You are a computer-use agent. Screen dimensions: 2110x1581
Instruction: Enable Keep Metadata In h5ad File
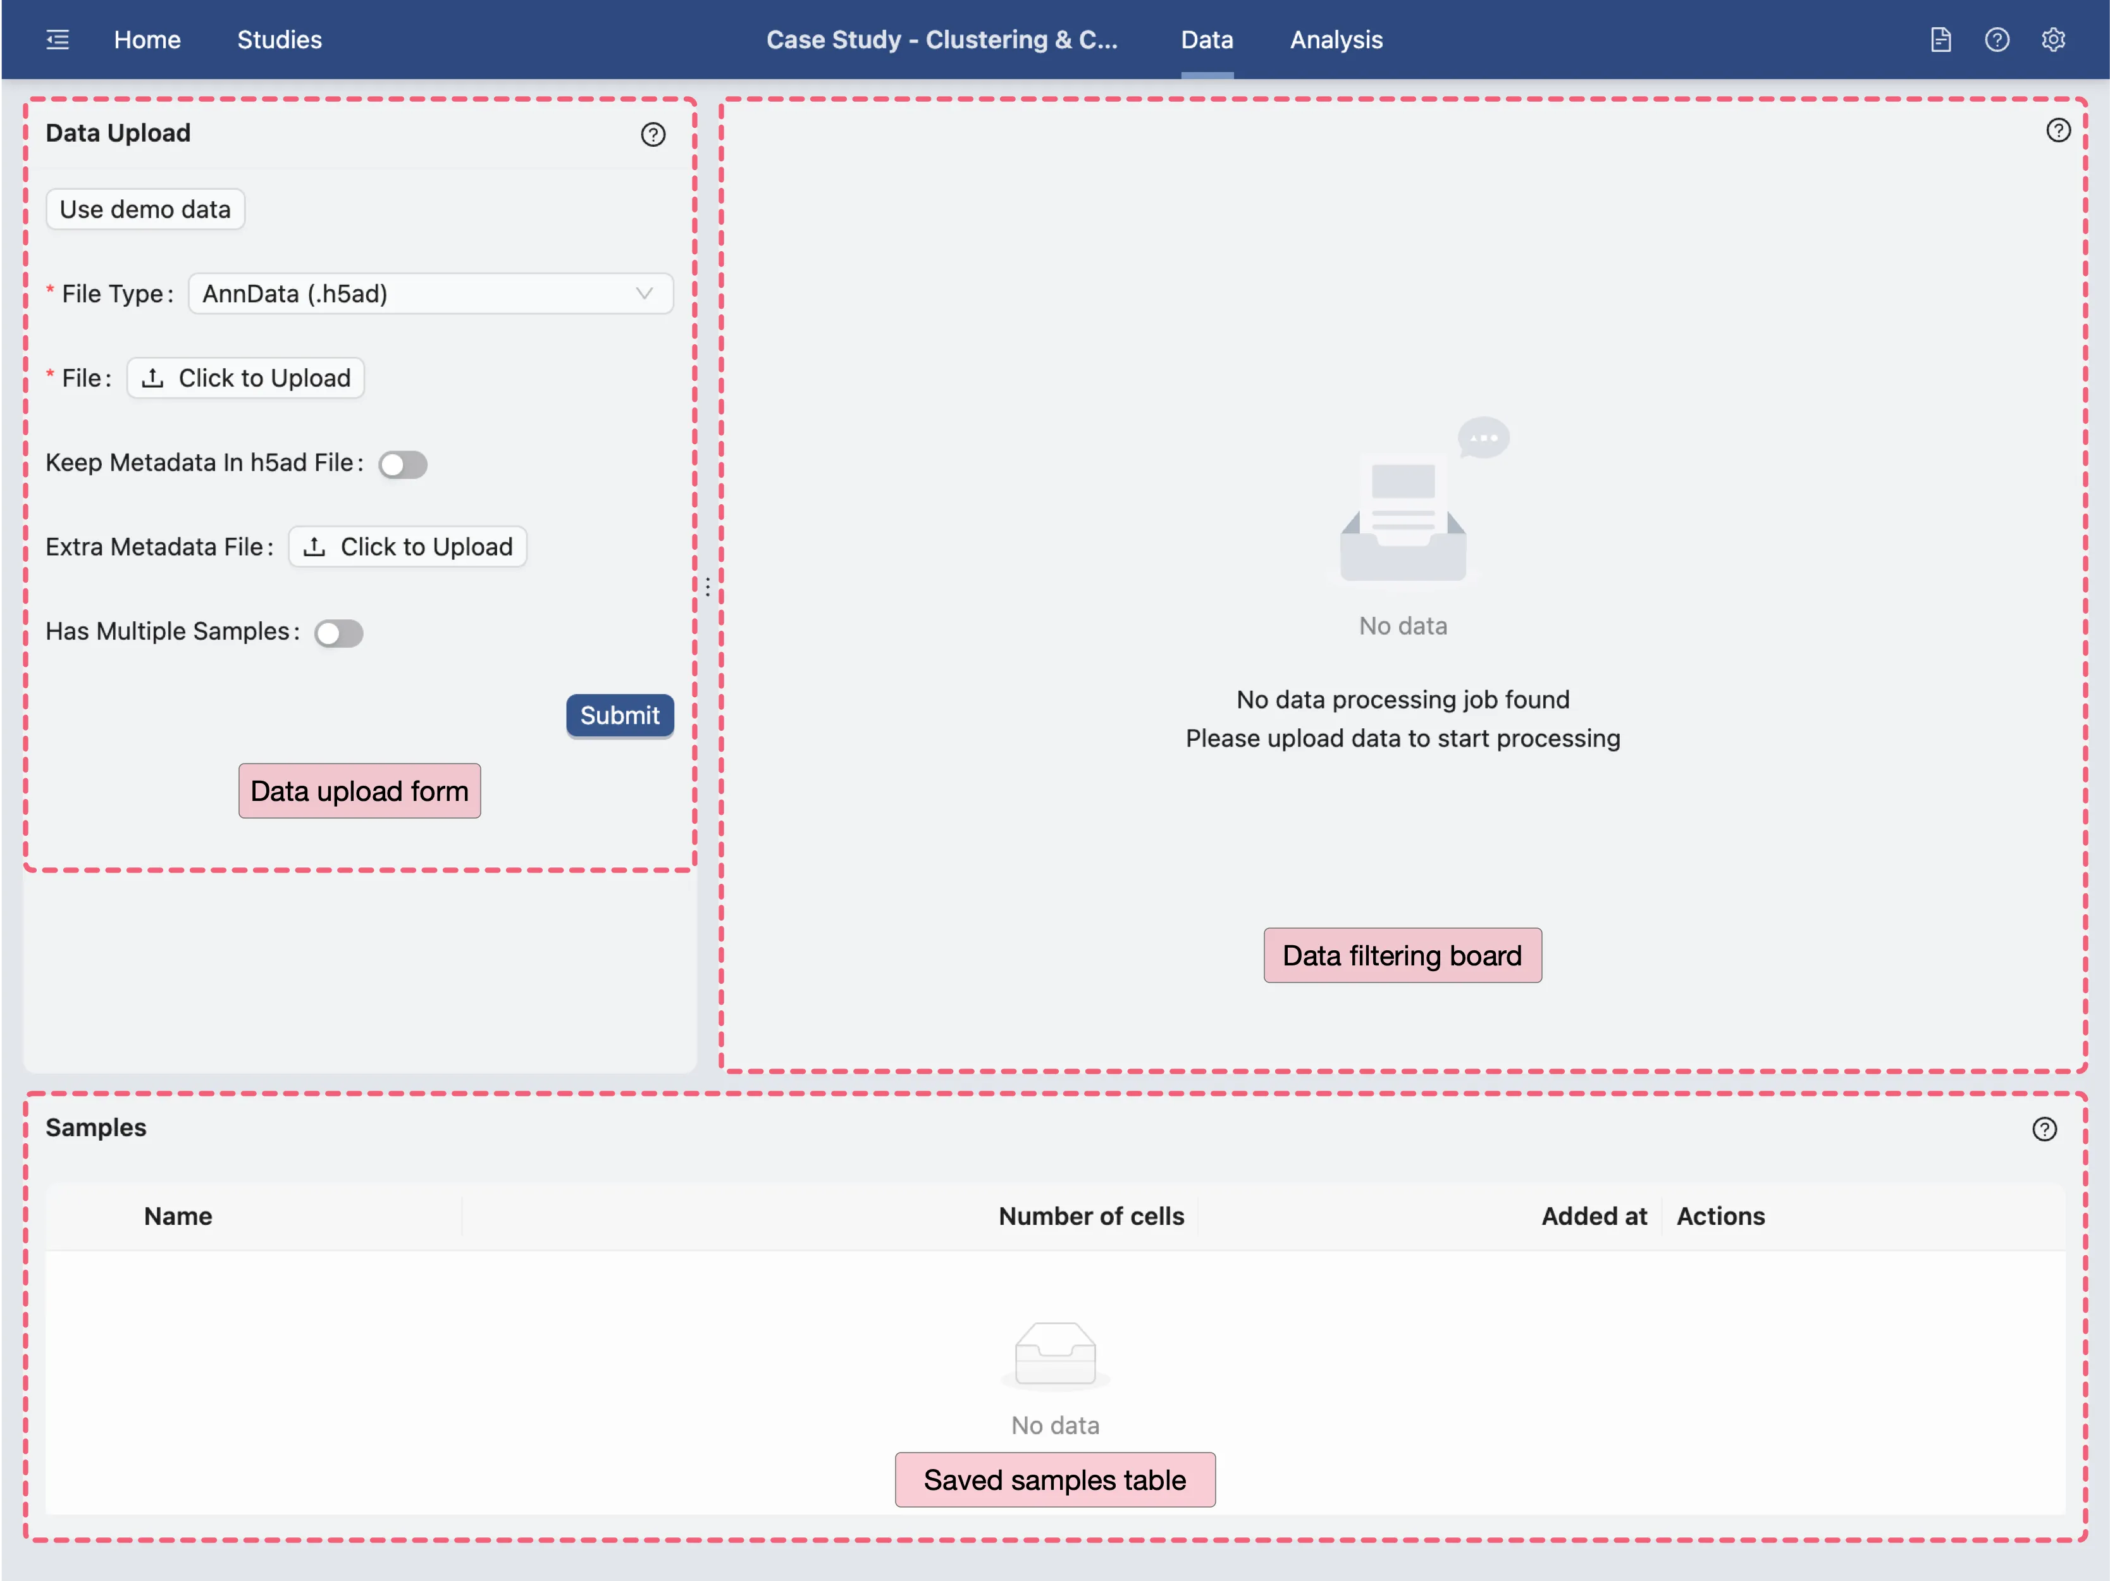pyautogui.click(x=402, y=464)
